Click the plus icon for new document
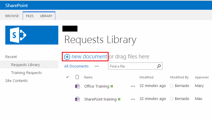Screen dimensions: 212x120 coord(67,57)
